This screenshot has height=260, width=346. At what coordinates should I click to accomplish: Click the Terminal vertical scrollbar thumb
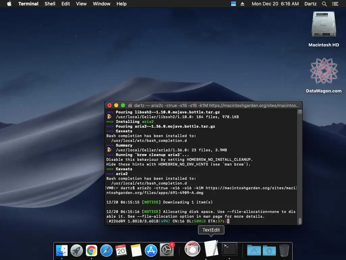(x=300, y=221)
